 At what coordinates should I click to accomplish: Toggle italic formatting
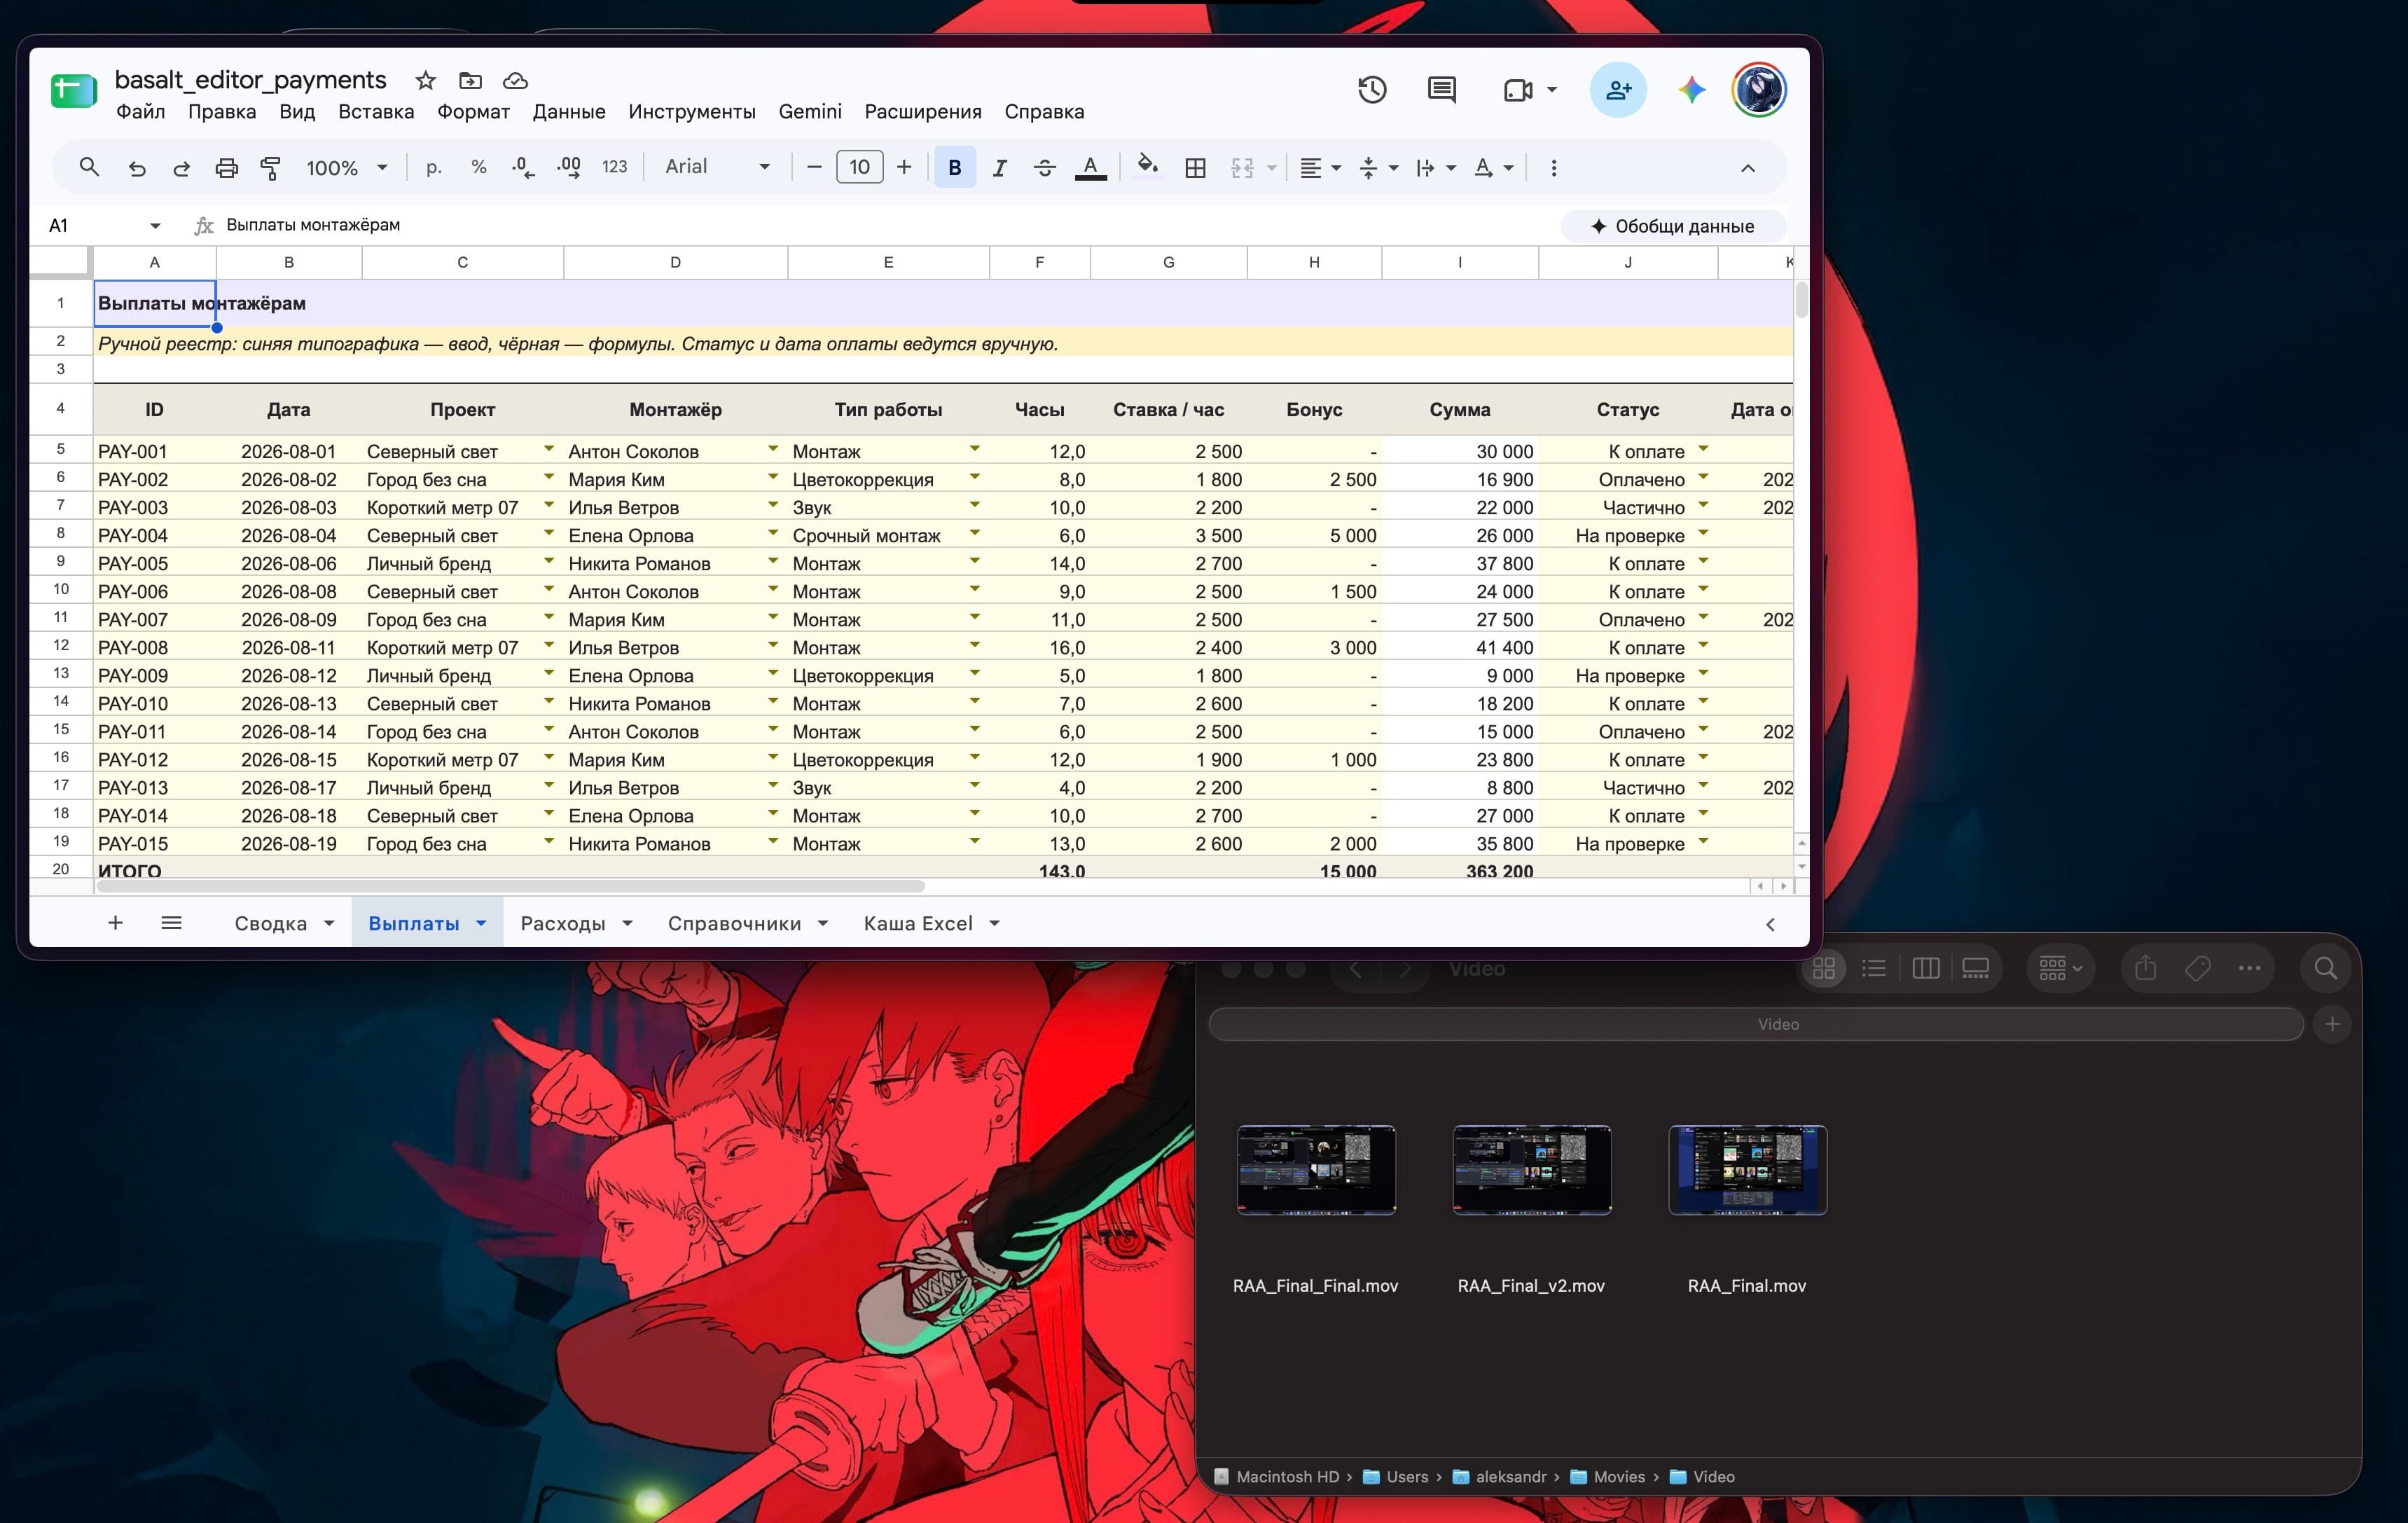(999, 168)
